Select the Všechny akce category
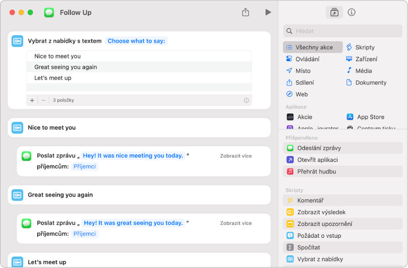Viewport: 408px width, 268px height. click(x=313, y=47)
